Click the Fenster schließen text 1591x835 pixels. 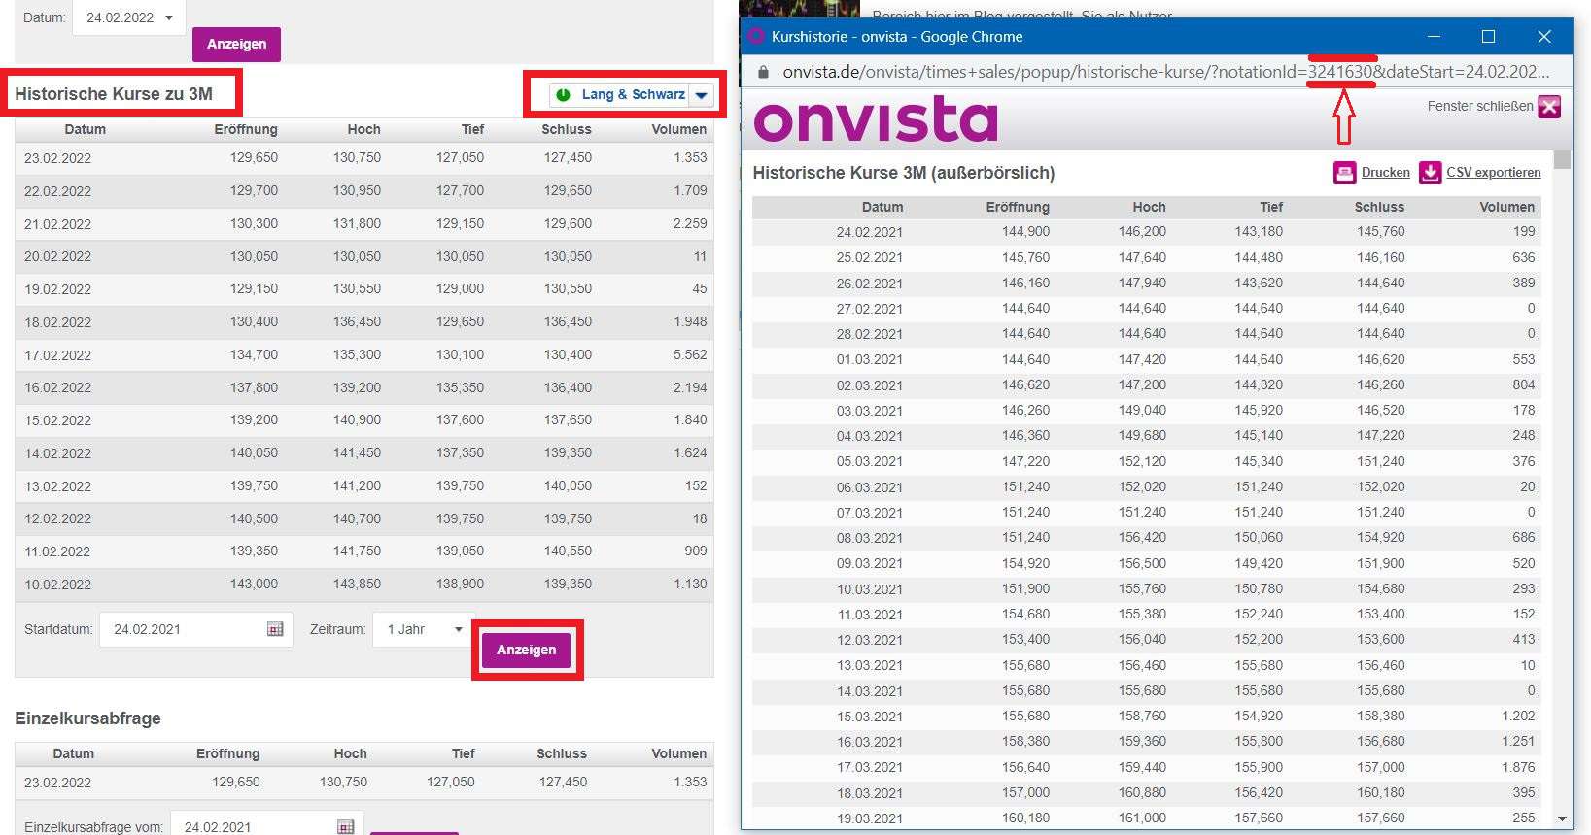[1479, 106]
